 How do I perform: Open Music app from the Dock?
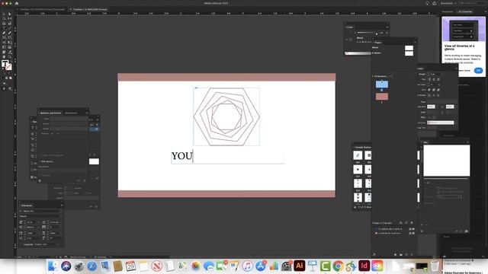pyautogui.click(x=247, y=266)
